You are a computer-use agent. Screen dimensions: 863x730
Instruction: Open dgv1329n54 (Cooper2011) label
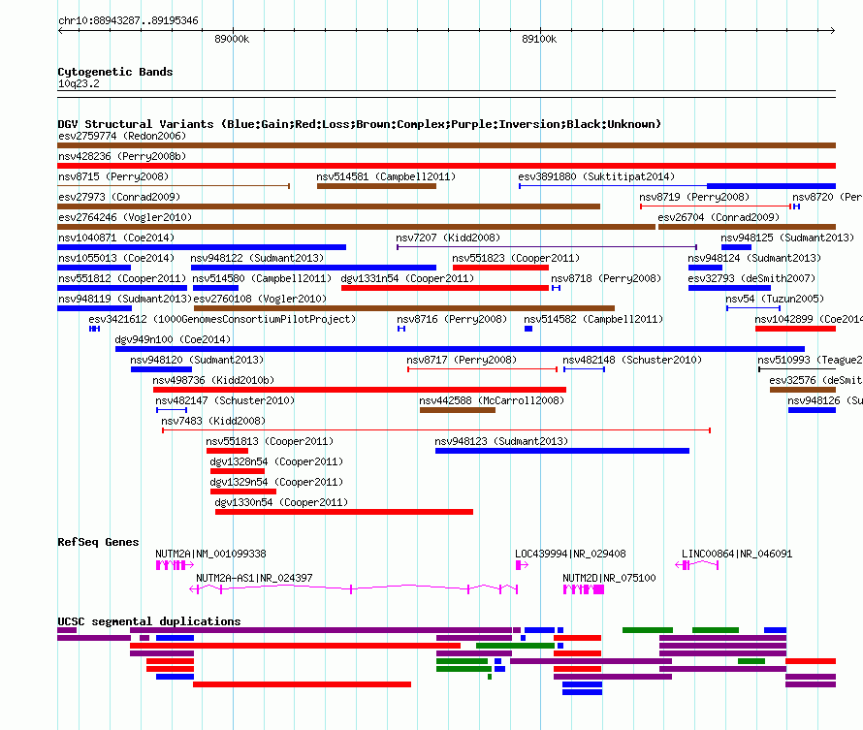pyautogui.click(x=276, y=482)
